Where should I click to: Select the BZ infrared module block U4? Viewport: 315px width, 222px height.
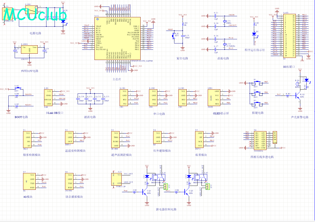(158, 137)
